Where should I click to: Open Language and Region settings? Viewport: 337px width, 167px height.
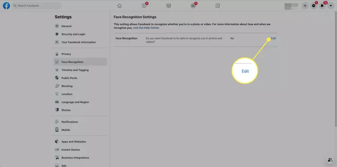click(75, 102)
